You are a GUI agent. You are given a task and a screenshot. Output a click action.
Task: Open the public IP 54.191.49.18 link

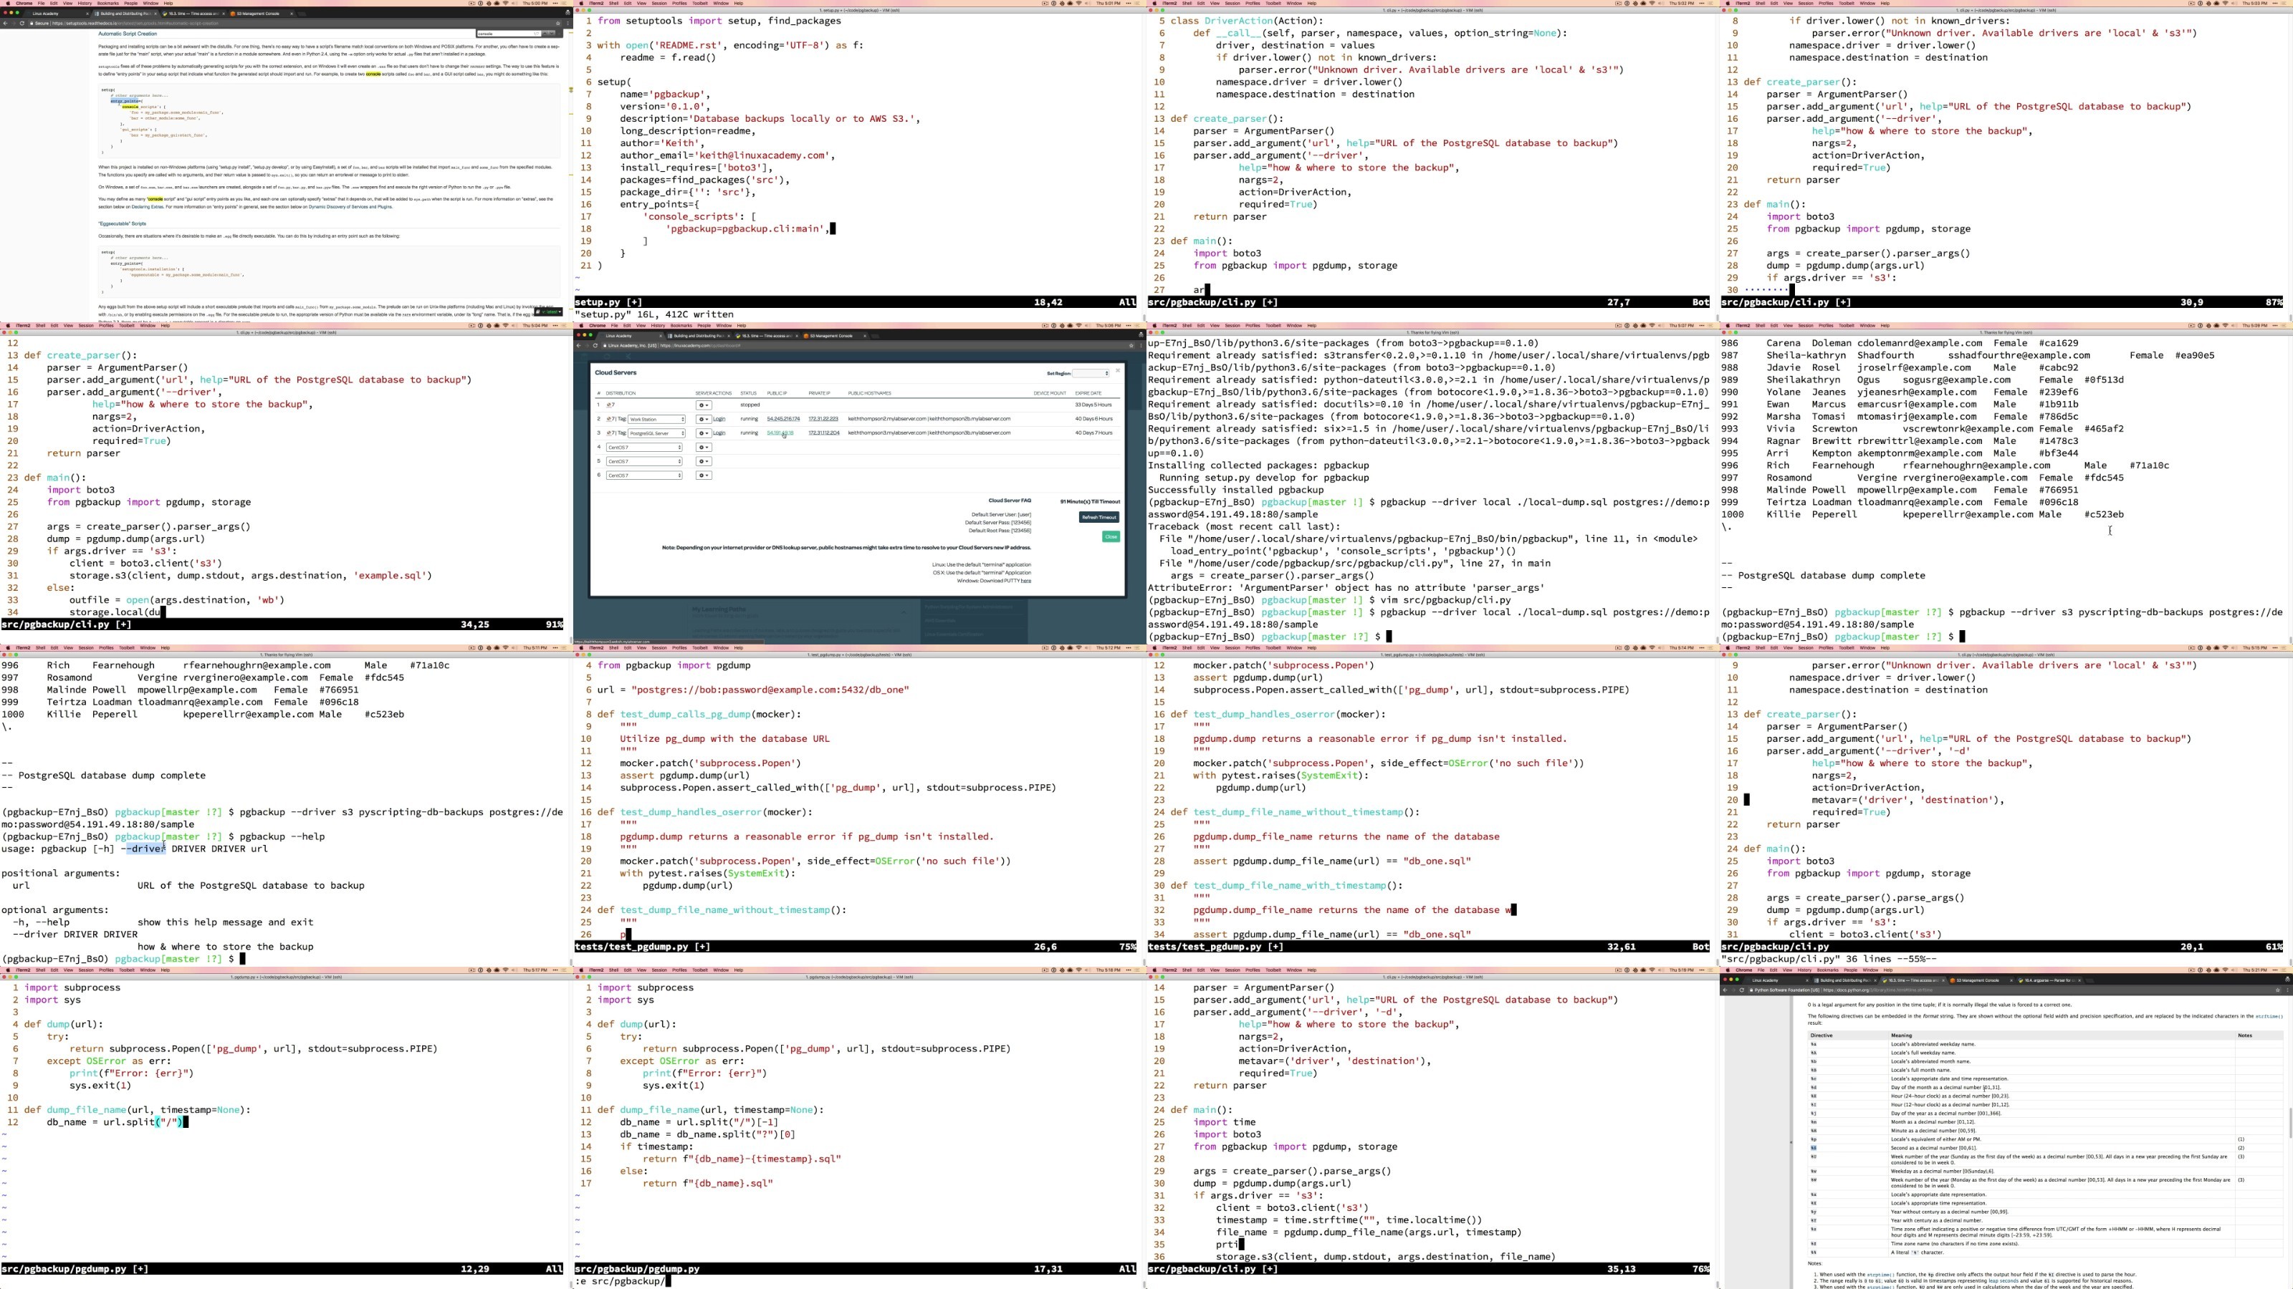pyautogui.click(x=780, y=433)
